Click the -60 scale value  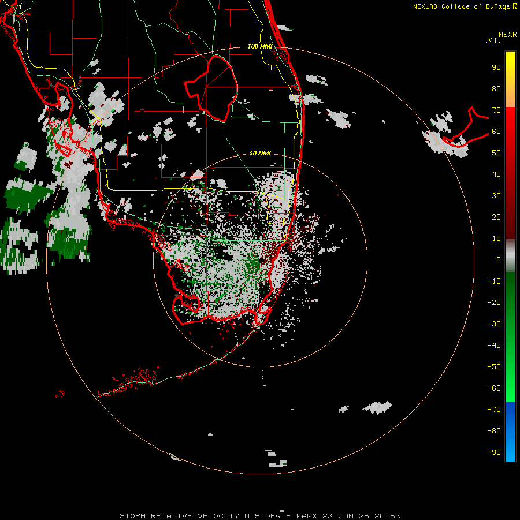pyautogui.click(x=494, y=388)
